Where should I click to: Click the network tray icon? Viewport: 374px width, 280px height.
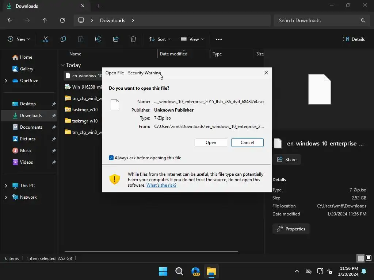click(320, 271)
